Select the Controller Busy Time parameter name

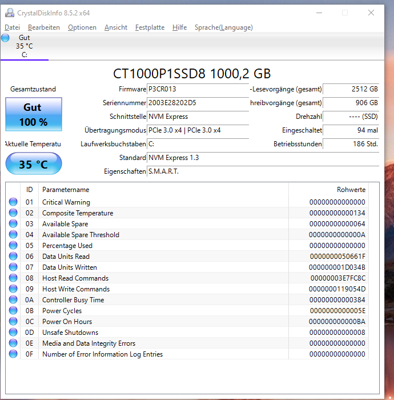[73, 300]
